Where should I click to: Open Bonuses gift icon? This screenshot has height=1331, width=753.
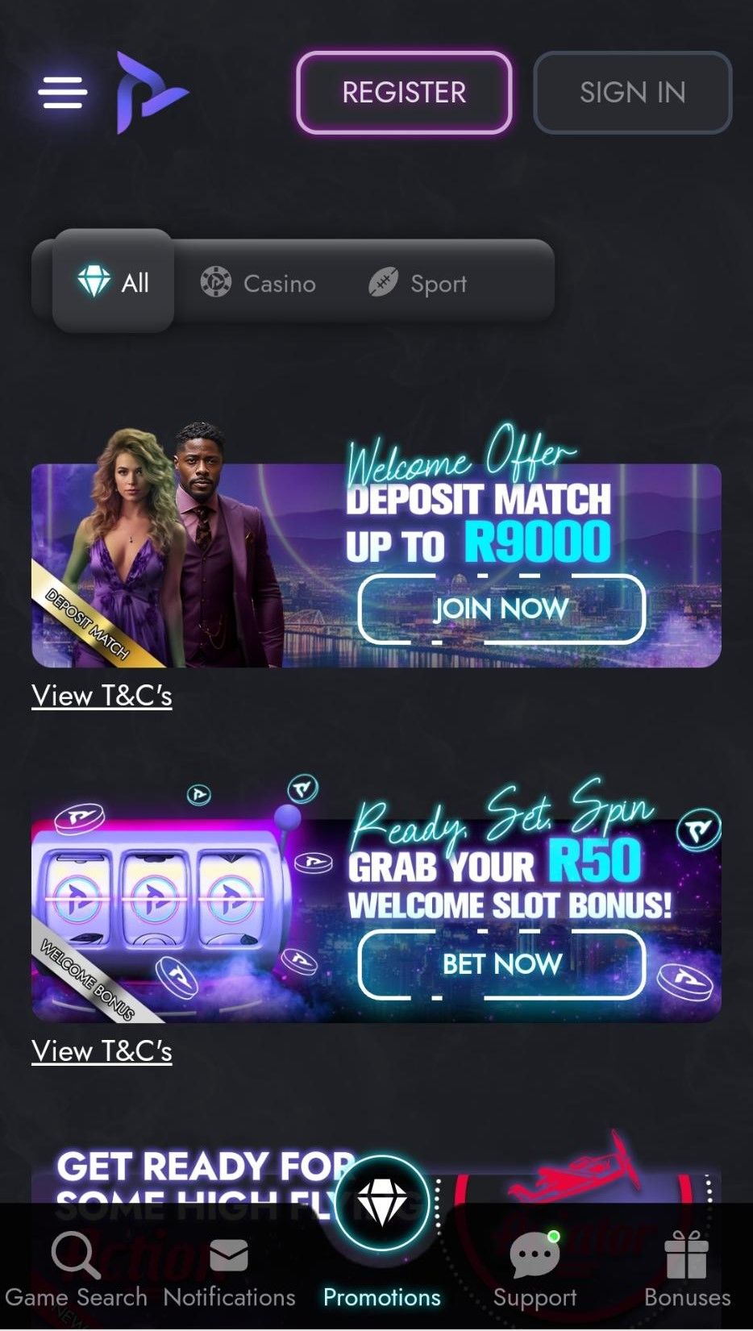click(687, 1254)
